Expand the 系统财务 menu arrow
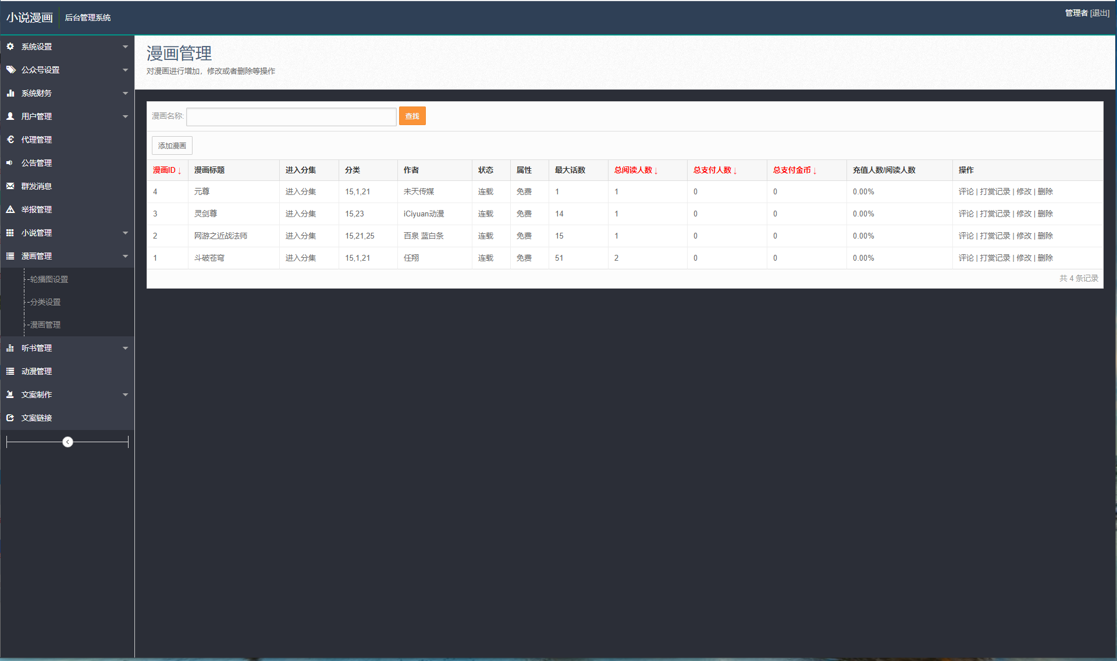Screen dimensions: 1117x661 tap(125, 93)
